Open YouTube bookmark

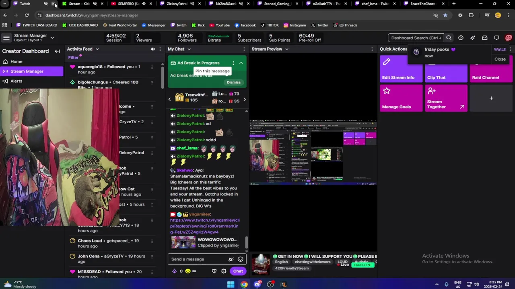[x=219, y=25]
